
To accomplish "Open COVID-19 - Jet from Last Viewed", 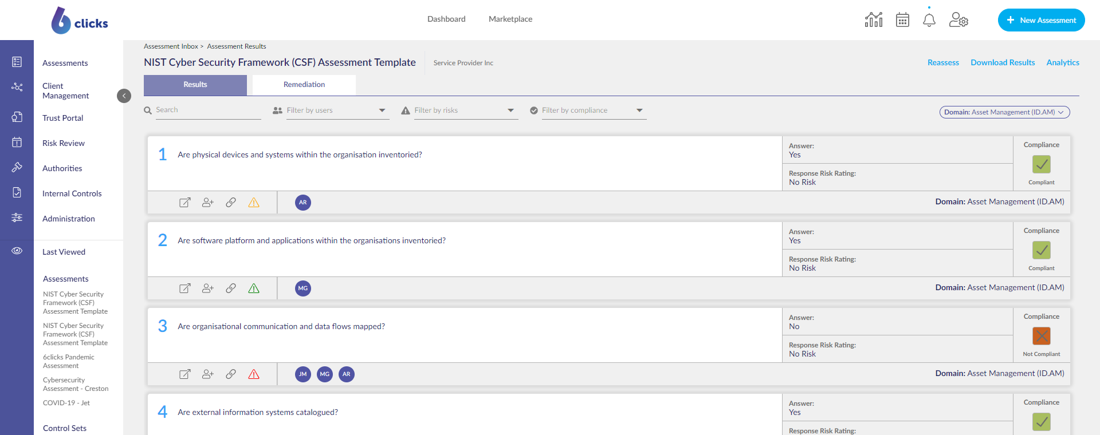I will click(x=66, y=403).
